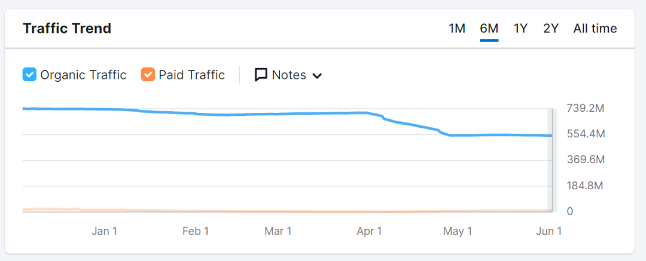Image resolution: width=646 pixels, height=261 pixels.
Task: Expand the Notes dropdown chevron
Action: coord(318,76)
